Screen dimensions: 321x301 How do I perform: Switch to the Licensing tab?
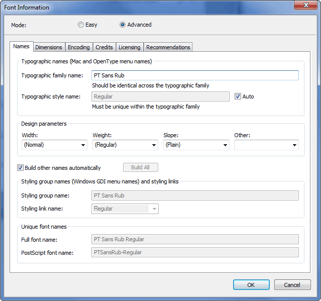[130, 47]
